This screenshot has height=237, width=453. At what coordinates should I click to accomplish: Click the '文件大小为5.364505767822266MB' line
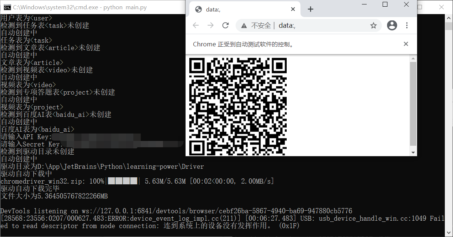pos(54,196)
